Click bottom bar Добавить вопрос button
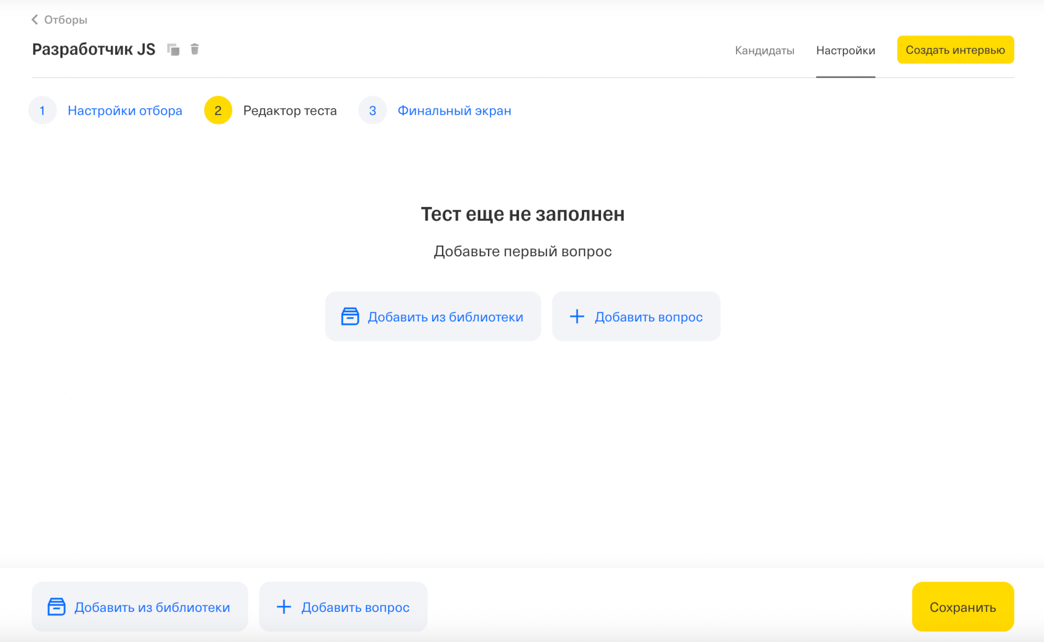This screenshot has height=642, width=1044. click(x=343, y=607)
